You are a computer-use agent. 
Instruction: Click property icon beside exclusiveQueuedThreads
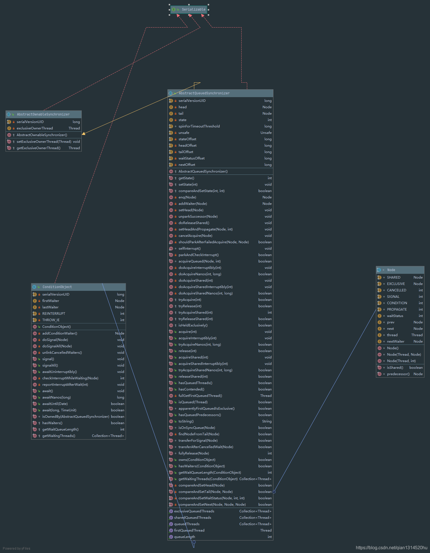pos(171,511)
